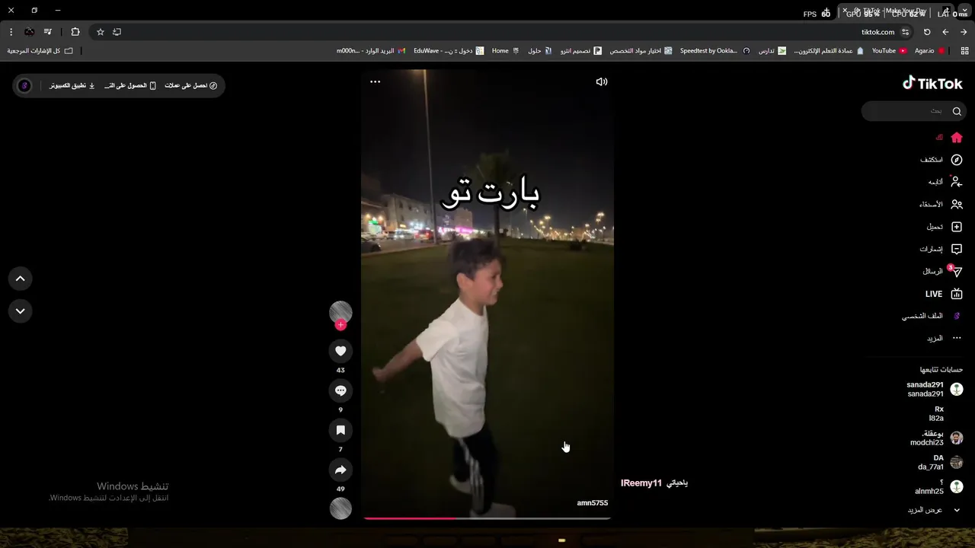The image size is (975, 548).
Task: Open the site information icon beside tiktok.com
Action: (905, 32)
